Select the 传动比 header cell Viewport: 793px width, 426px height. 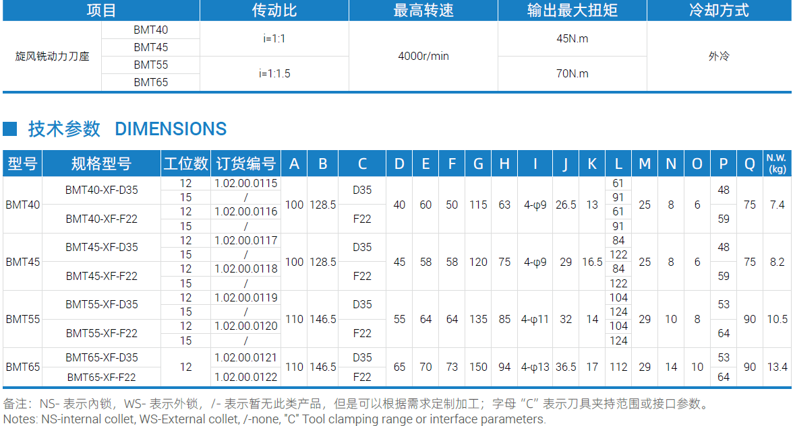274,10
